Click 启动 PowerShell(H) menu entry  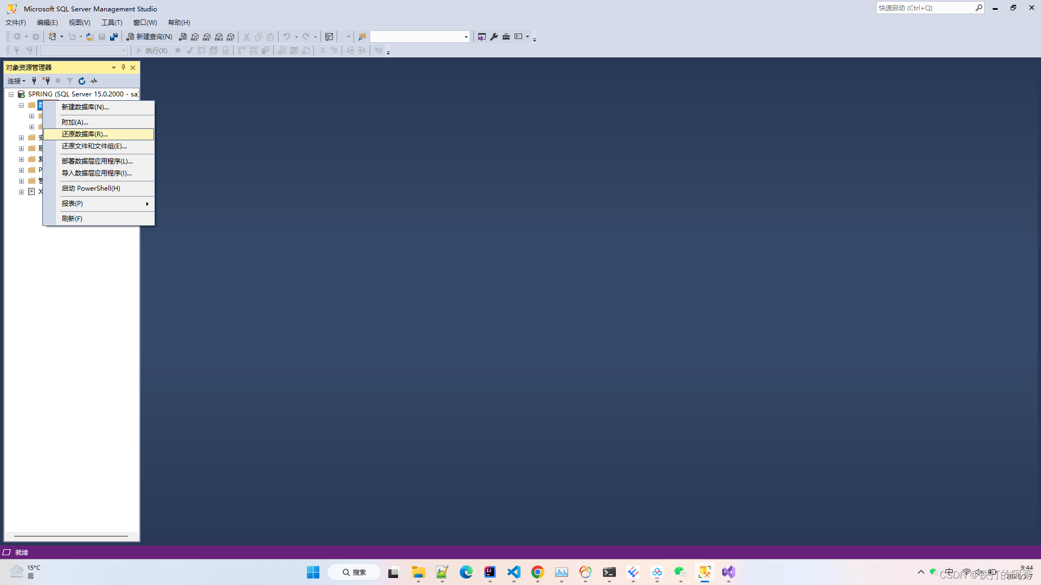pyautogui.click(x=91, y=188)
